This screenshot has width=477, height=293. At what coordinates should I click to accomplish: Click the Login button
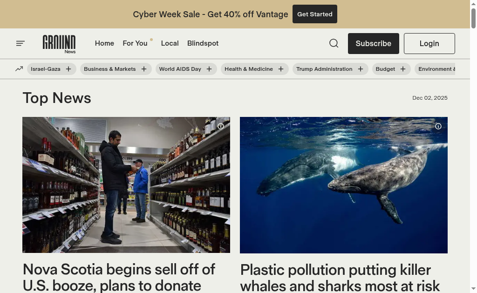429,43
